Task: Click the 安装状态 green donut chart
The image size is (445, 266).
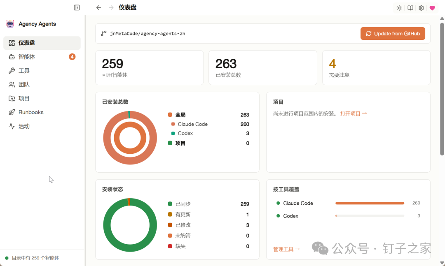Action: 130,225
